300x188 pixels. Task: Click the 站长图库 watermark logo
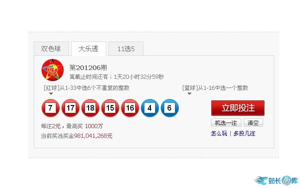pos(276,181)
